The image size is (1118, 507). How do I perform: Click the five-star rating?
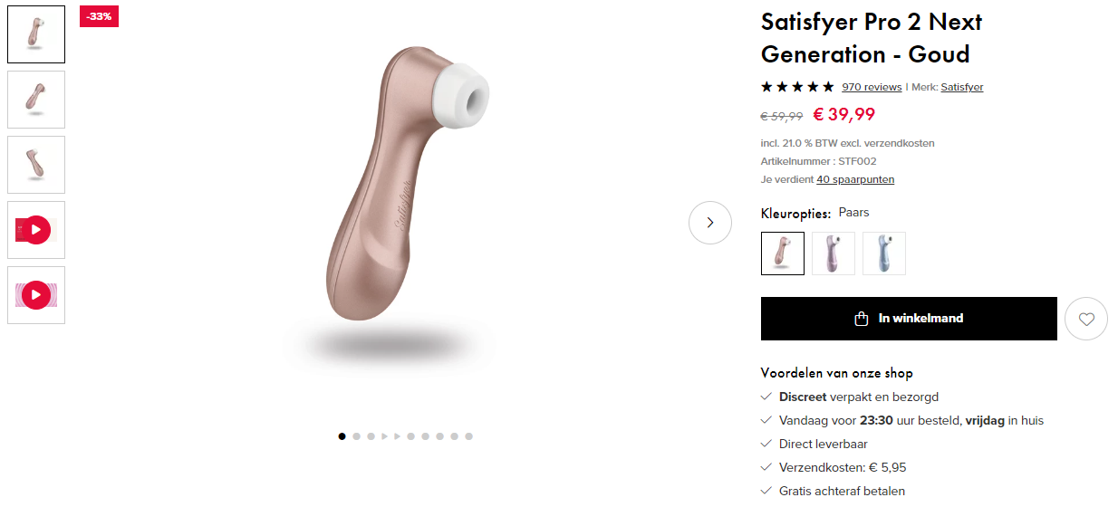point(797,87)
